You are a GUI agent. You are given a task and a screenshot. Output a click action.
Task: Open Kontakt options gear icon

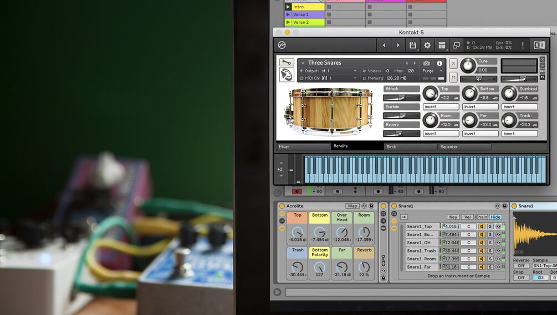click(x=427, y=45)
